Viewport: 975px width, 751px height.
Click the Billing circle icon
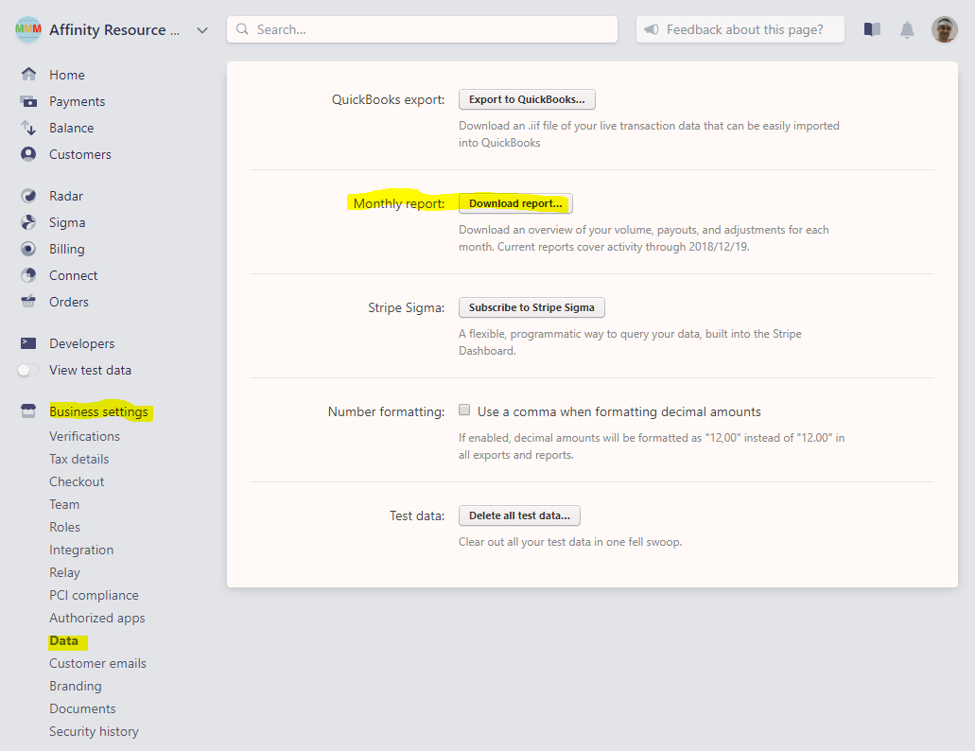(28, 249)
